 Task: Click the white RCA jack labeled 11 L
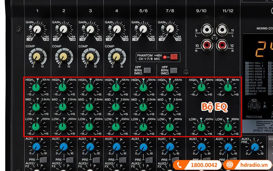tap(222, 30)
